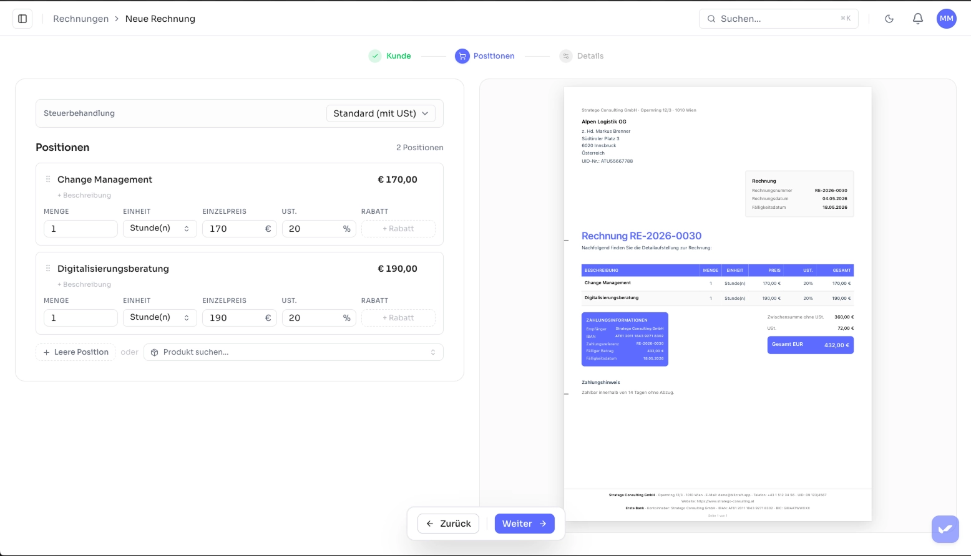The height and width of the screenshot is (556, 971).
Task: Click the Digitalisierungsberatung position title
Action: (x=113, y=269)
